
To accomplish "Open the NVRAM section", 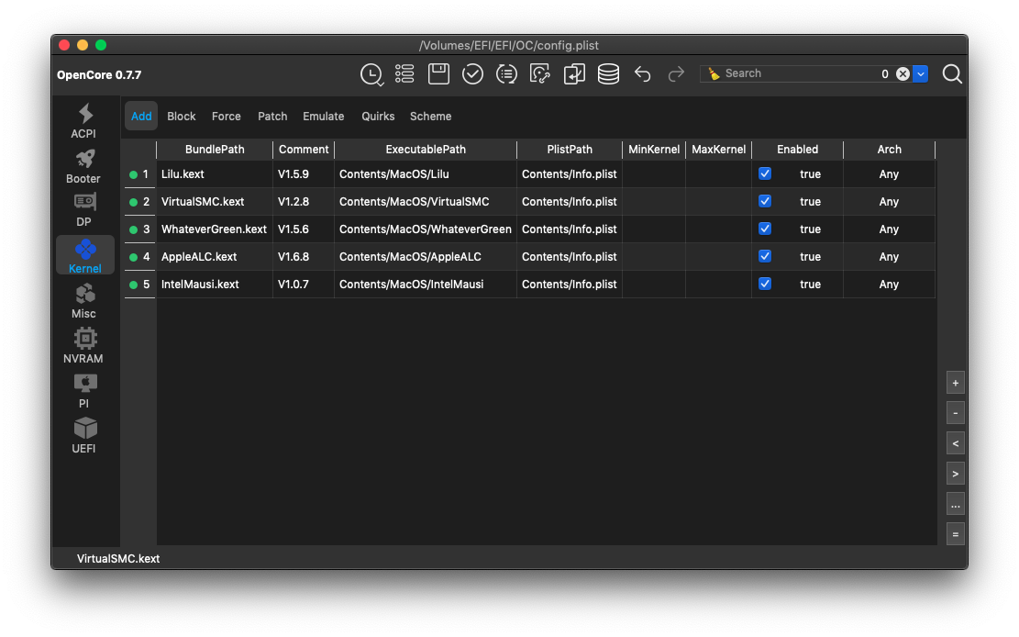I will (83, 345).
